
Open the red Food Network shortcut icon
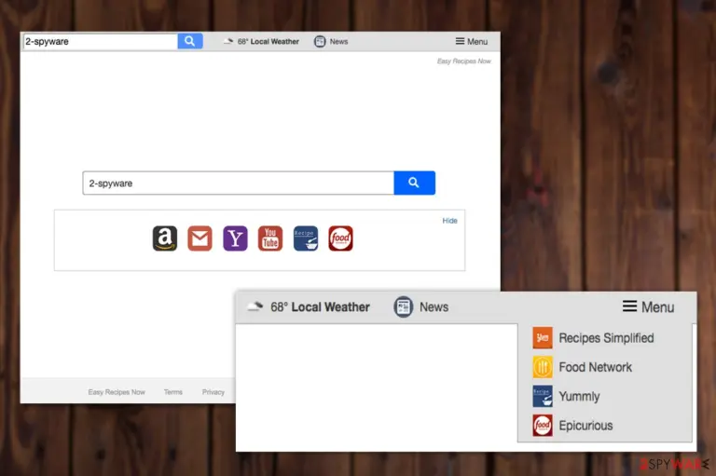340,238
